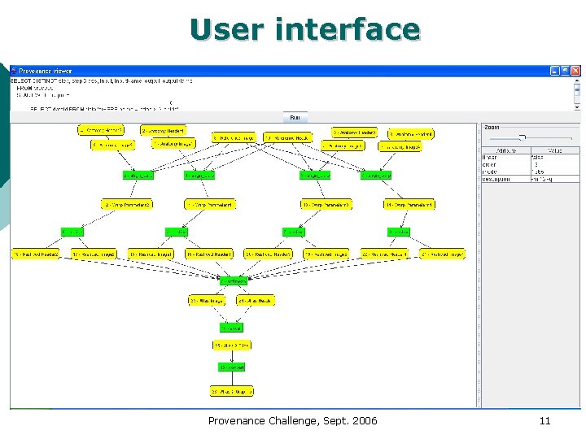The image size is (586, 439).
Task: Select the Anatomy Header3 node
Action: [354, 133]
